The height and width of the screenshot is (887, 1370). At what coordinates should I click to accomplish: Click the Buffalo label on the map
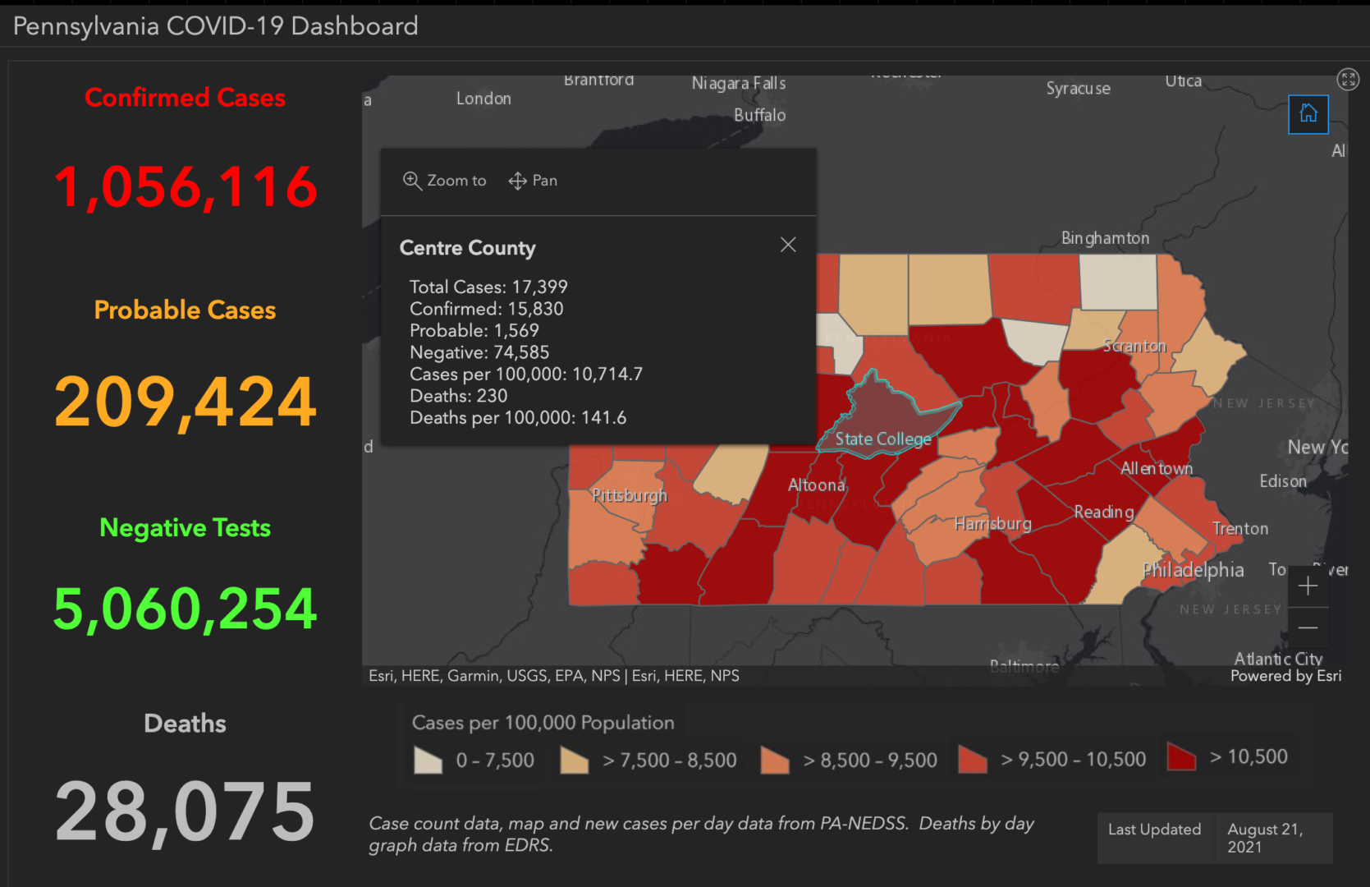coord(760,116)
